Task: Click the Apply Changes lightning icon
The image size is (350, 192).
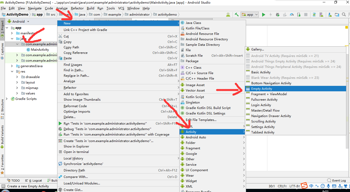Action: pos(270,15)
